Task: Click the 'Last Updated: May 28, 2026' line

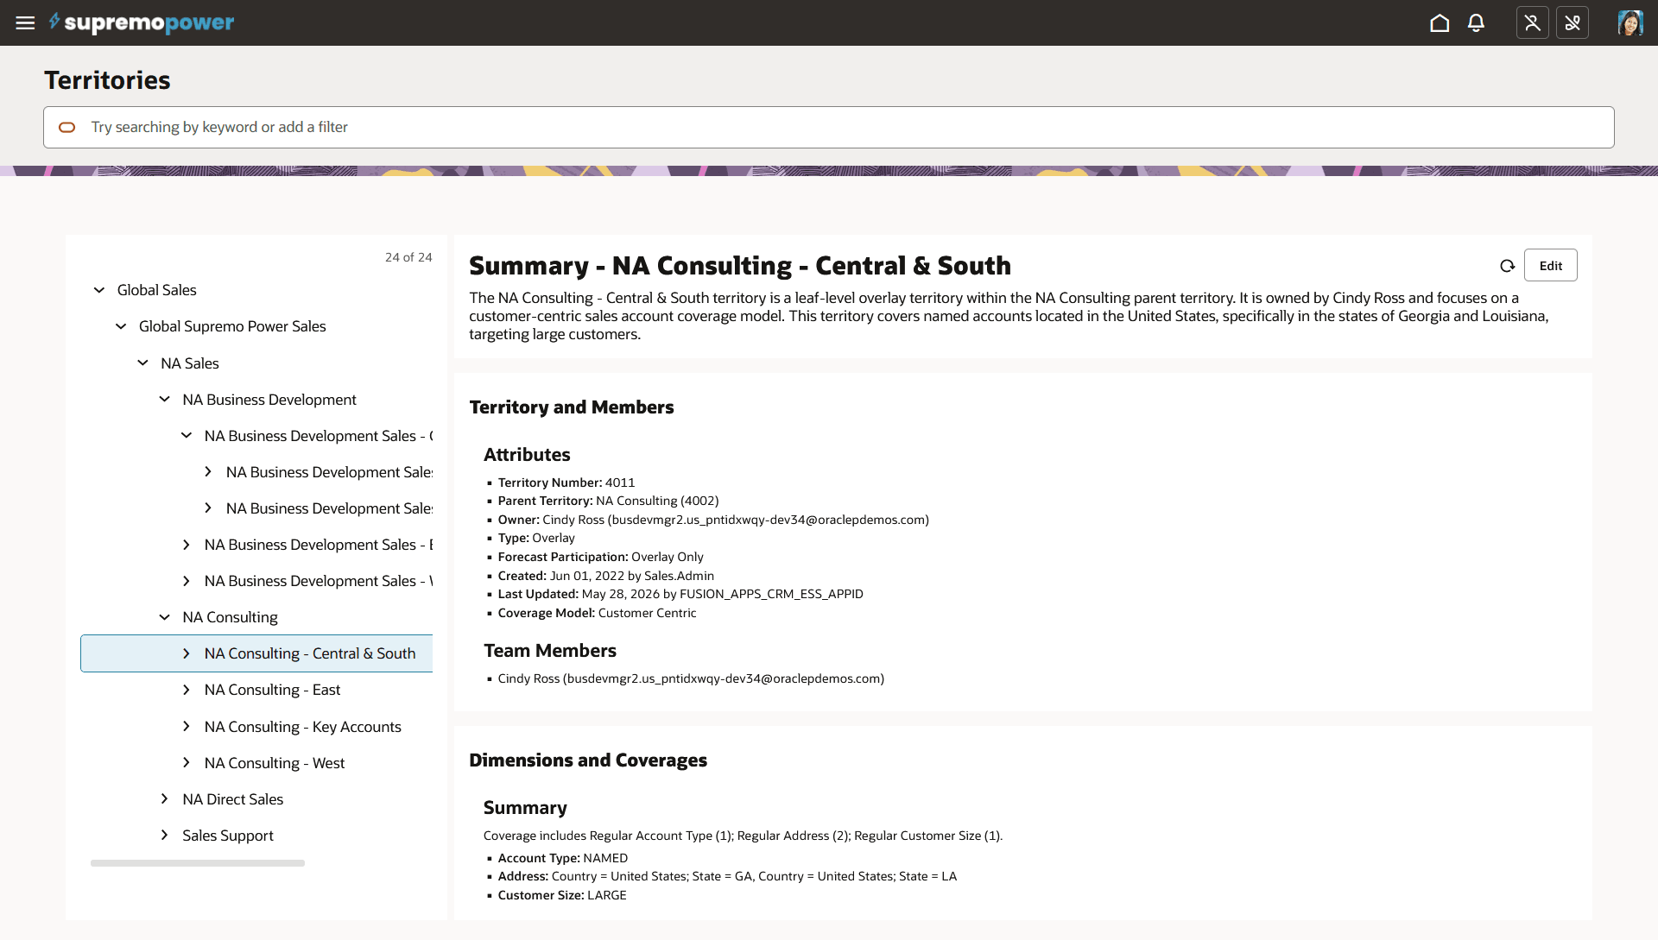Action: coord(680,594)
